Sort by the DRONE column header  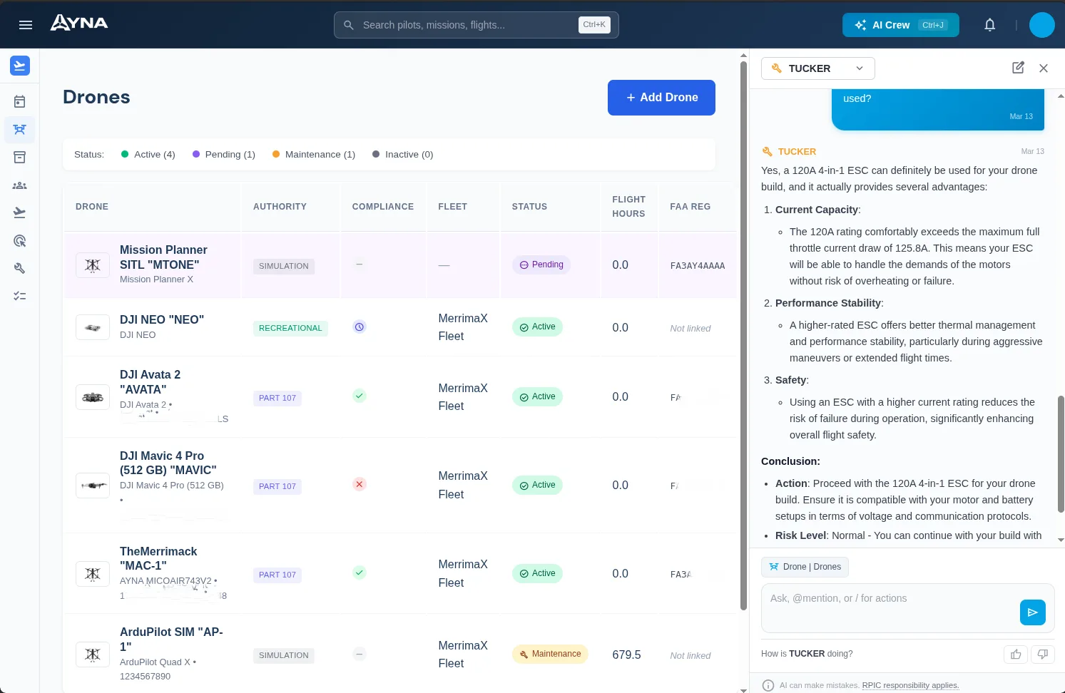point(92,207)
